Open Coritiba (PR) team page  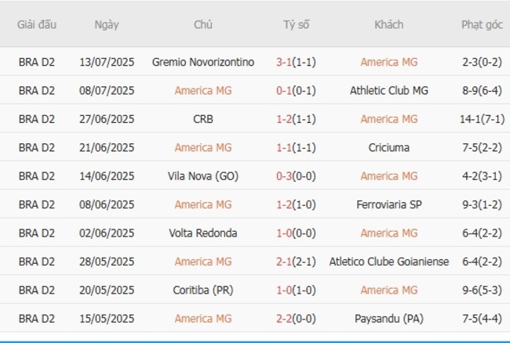pyautogui.click(x=203, y=290)
